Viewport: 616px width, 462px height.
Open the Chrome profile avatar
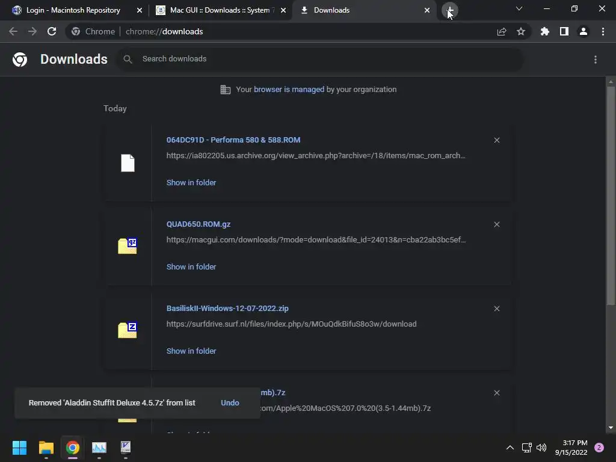[x=584, y=31]
